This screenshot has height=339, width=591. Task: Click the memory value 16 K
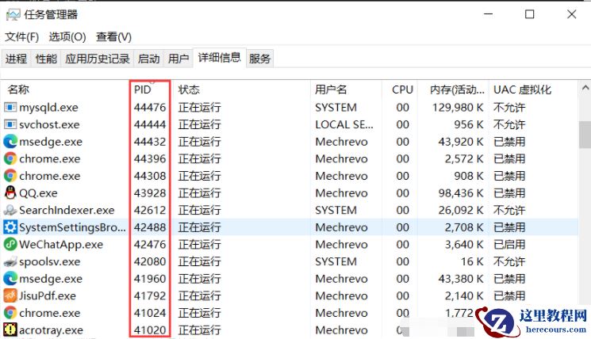(x=472, y=261)
